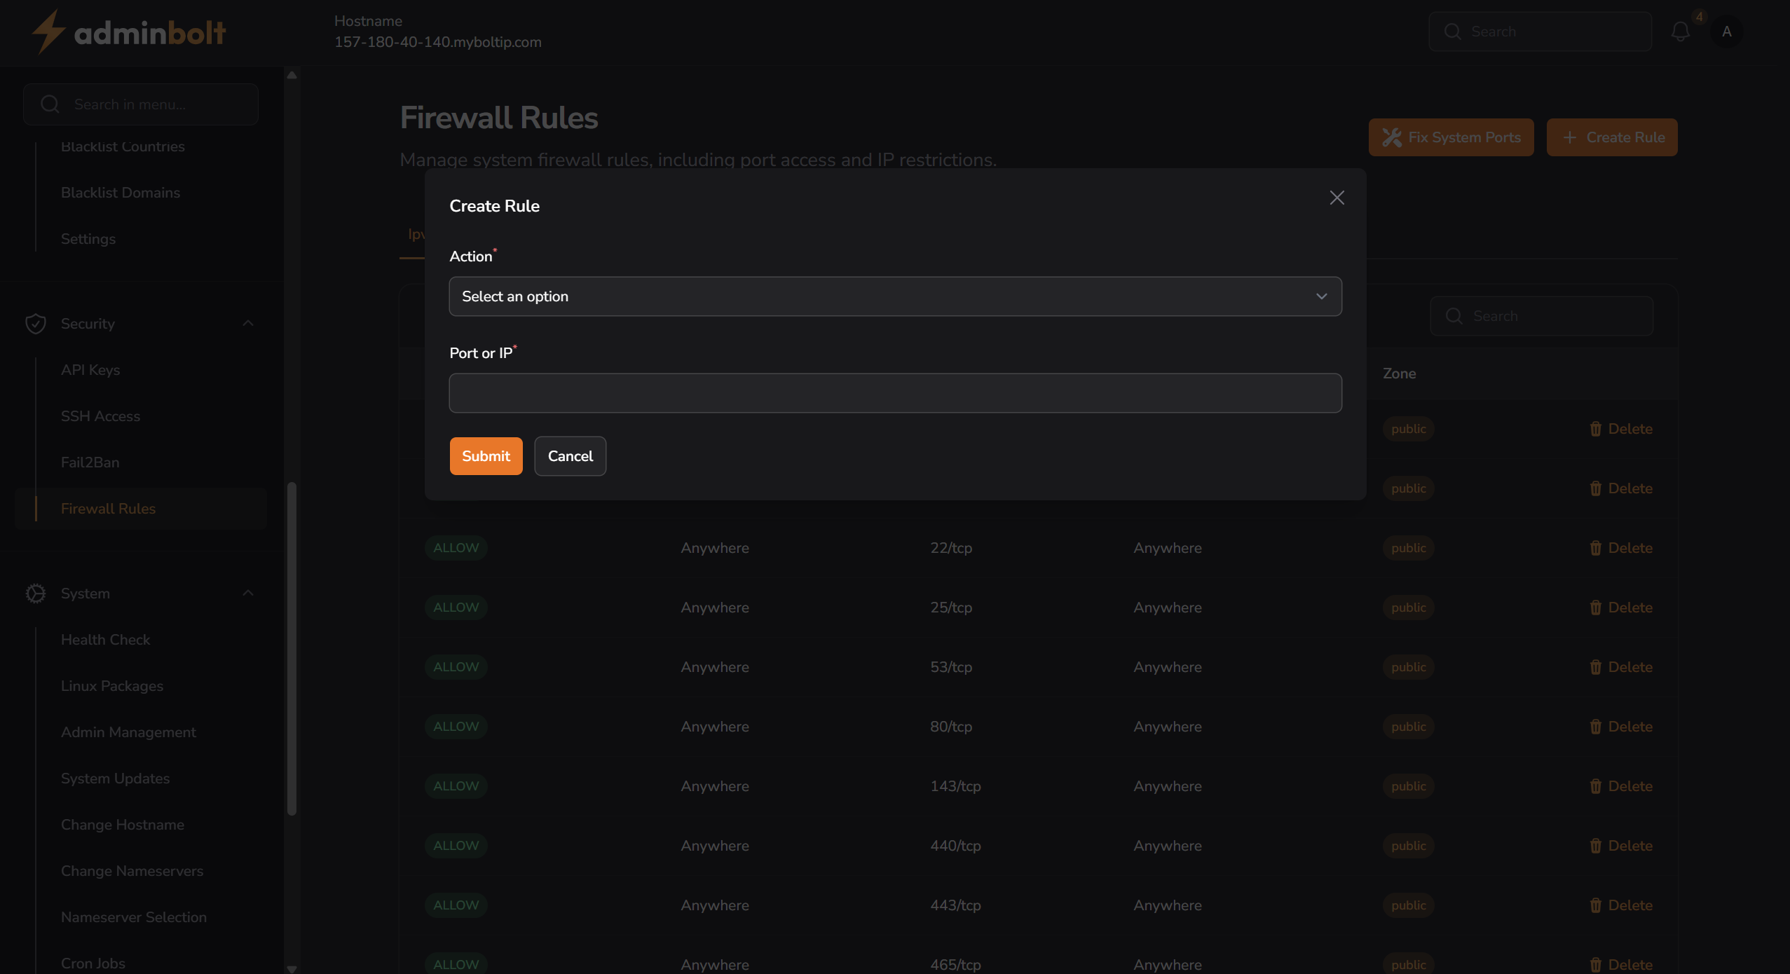Click the System gear icon in sidebar
The image size is (1790, 974).
click(x=35, y=593)
